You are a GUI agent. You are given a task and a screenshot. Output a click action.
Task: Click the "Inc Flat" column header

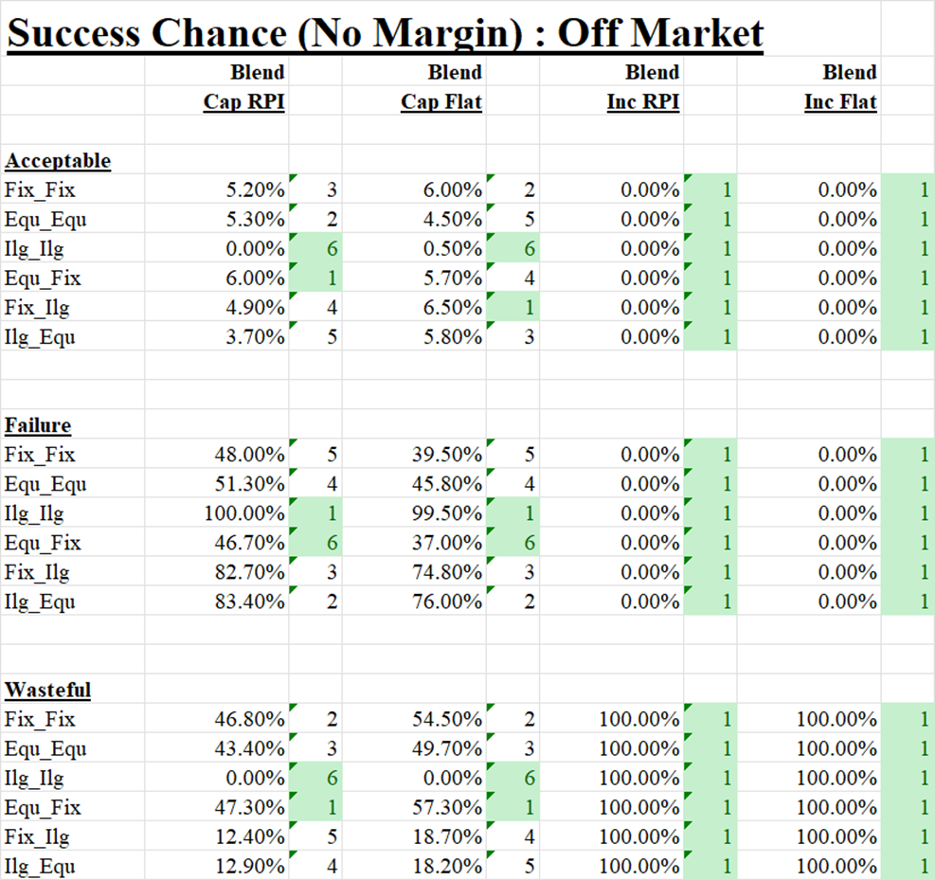coord(840,101)
